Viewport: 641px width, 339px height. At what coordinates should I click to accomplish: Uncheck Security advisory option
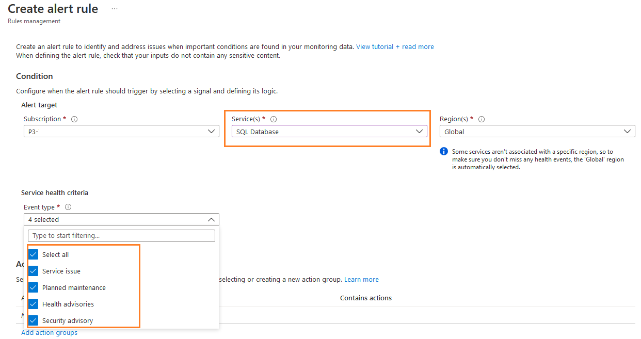tap(34, 321)
